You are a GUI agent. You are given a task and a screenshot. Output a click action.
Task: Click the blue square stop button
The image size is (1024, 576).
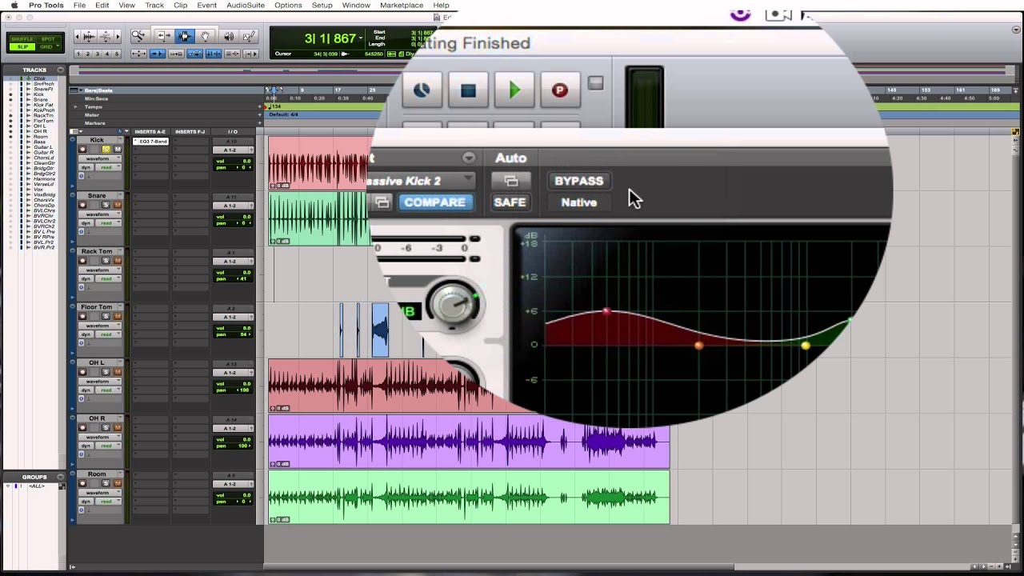[468, 90]
